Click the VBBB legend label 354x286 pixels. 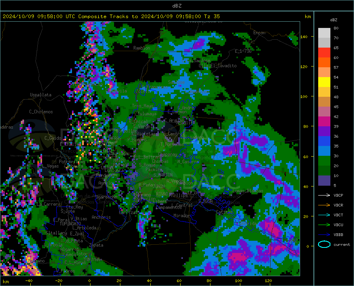pos(338,235)
